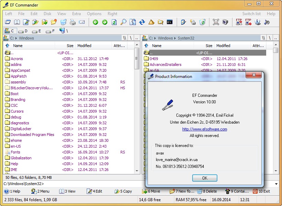The image size is (282, 206).
Task: Open the Switch list menu
Action: (x=251, y=14)
